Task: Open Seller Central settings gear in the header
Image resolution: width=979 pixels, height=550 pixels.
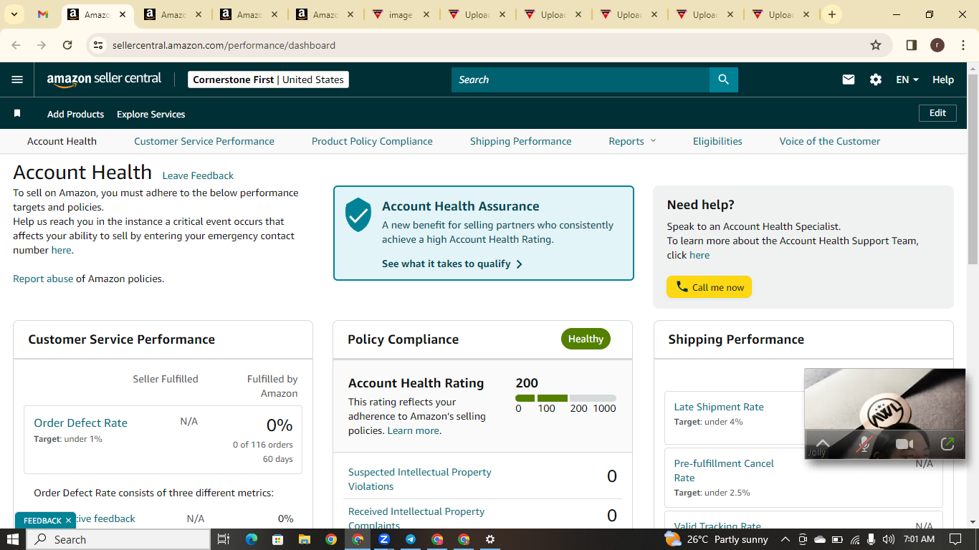Action: tap(876, 79)
